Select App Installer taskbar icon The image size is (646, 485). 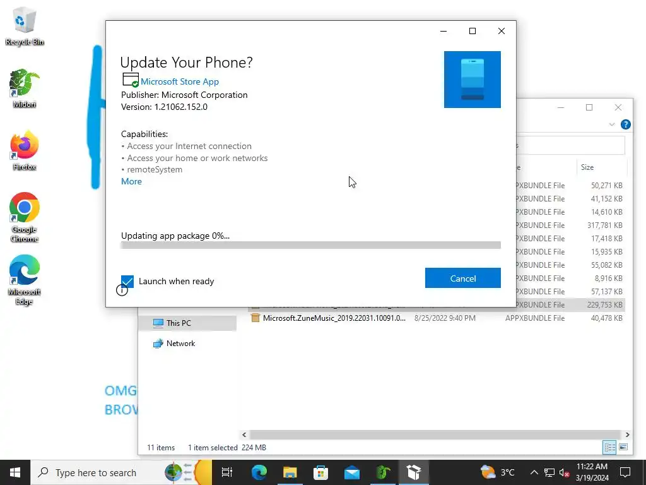click(414, 472)
